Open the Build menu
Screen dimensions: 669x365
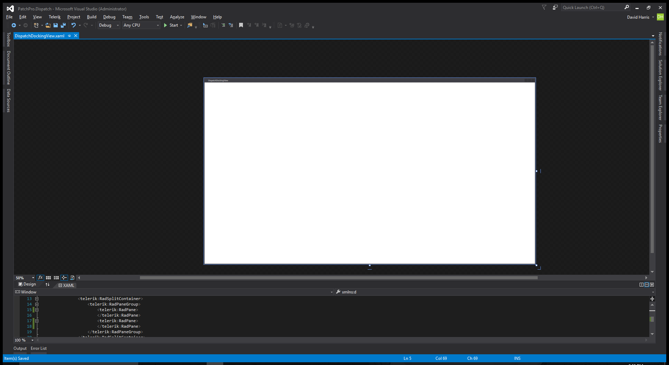(x=92, y=17)
